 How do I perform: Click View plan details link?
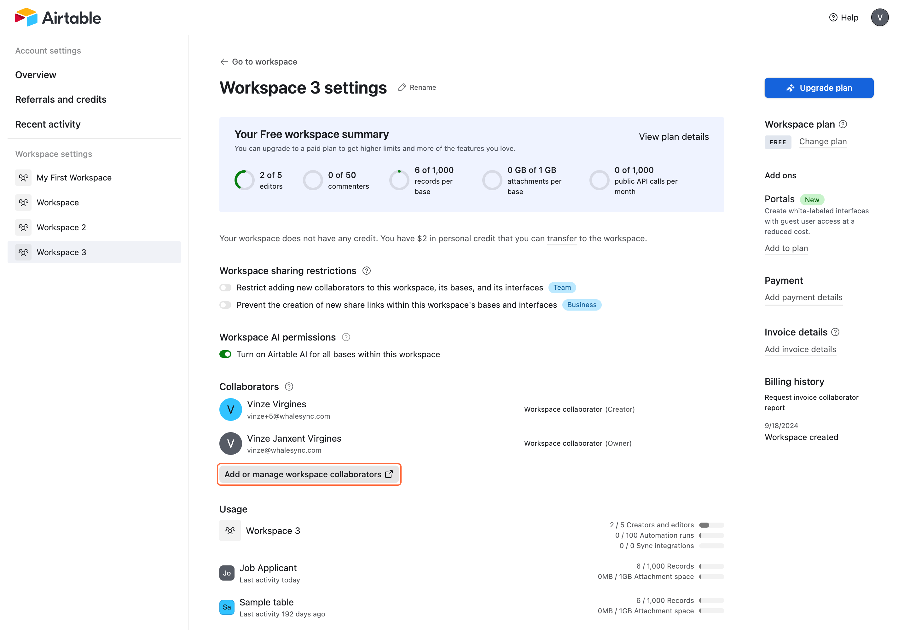click(674, 136)
